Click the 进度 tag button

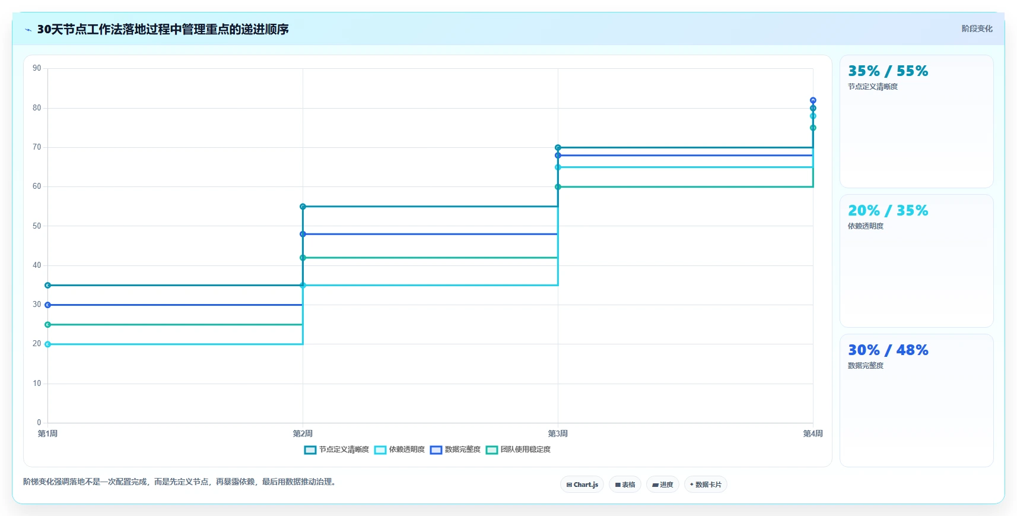pos(663,485)
